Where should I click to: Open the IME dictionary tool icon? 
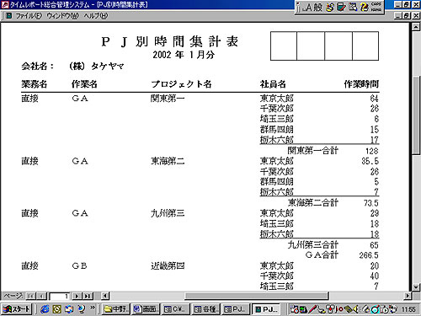[341, 7]
